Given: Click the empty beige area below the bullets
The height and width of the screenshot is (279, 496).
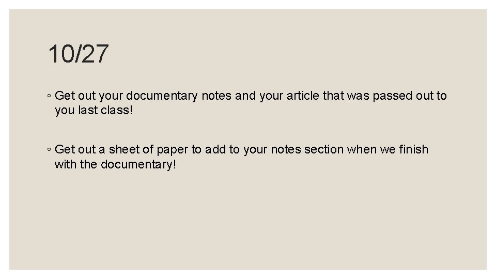Looking at the screenshot, I should click(x=248, y=222).
